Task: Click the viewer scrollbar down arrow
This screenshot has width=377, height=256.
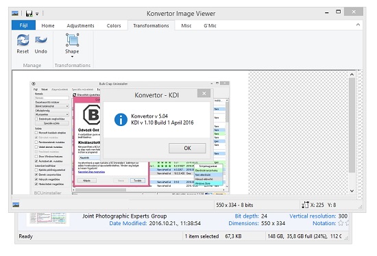Action: [x=352, y=191]
